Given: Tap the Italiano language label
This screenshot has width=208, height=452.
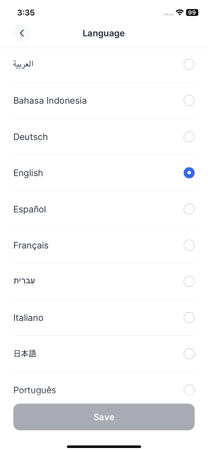Looking at the screenshot, I should (28, 318).
